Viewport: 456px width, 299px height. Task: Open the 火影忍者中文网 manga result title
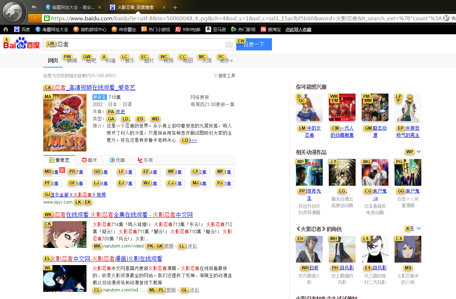[103, 259]
